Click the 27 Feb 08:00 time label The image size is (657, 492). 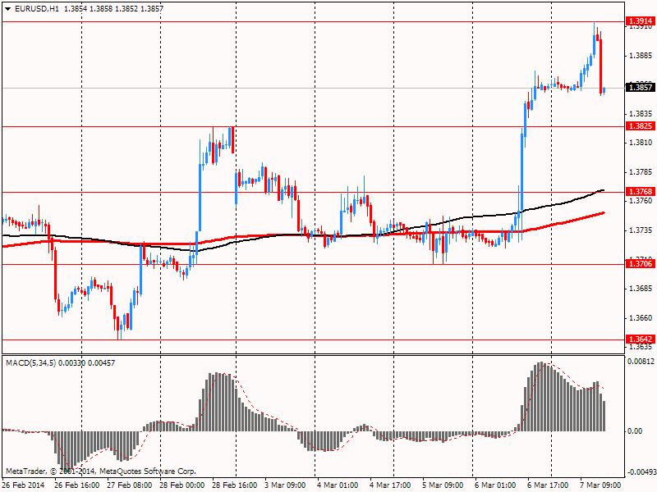(130, 485)
